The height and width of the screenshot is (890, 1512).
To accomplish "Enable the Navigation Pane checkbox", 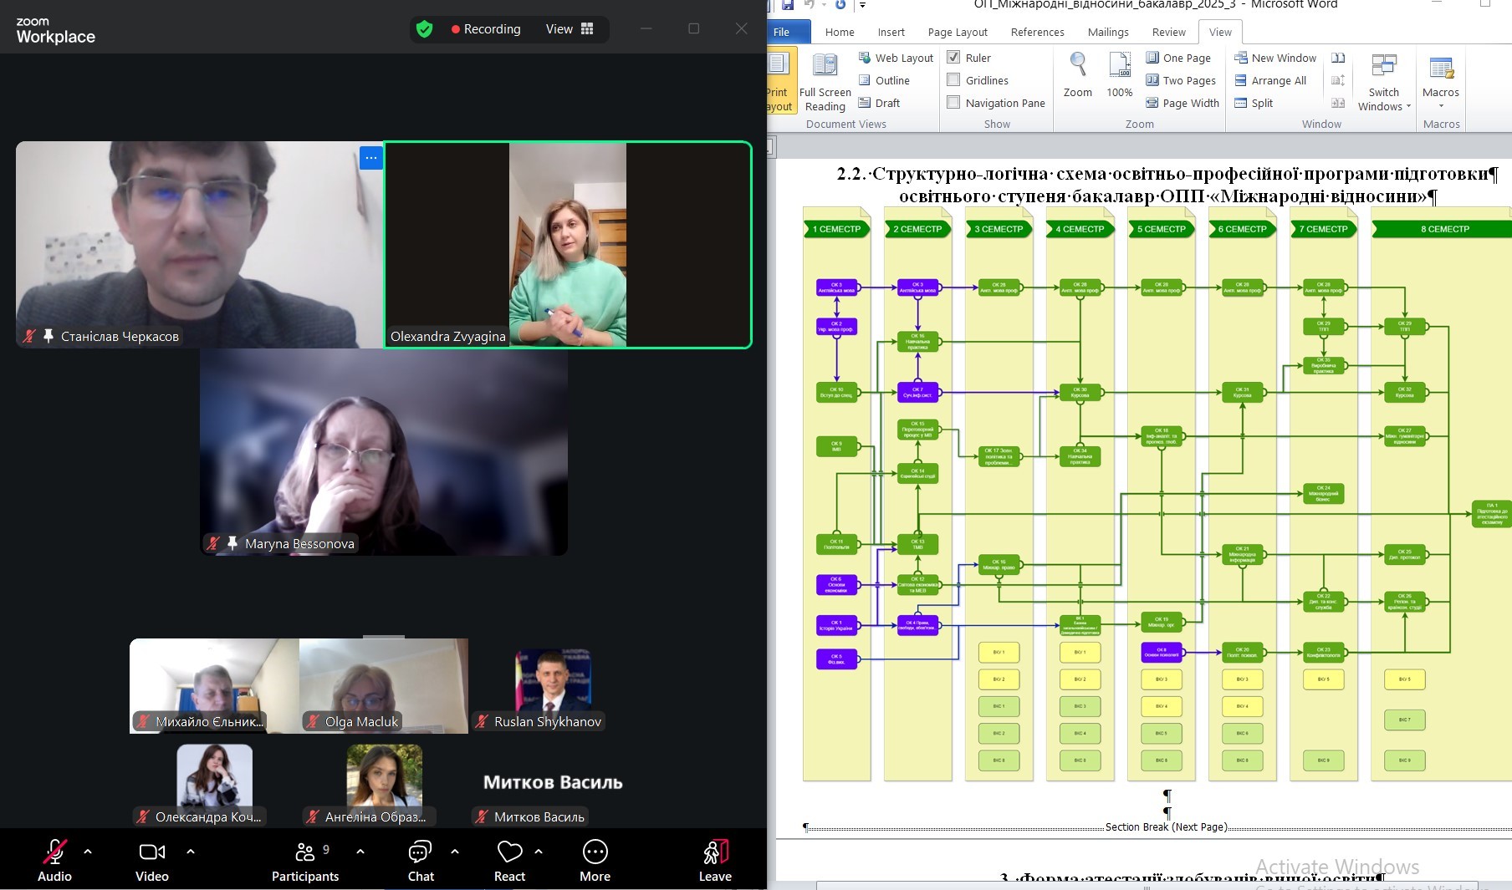I will (x=953, y=103).
